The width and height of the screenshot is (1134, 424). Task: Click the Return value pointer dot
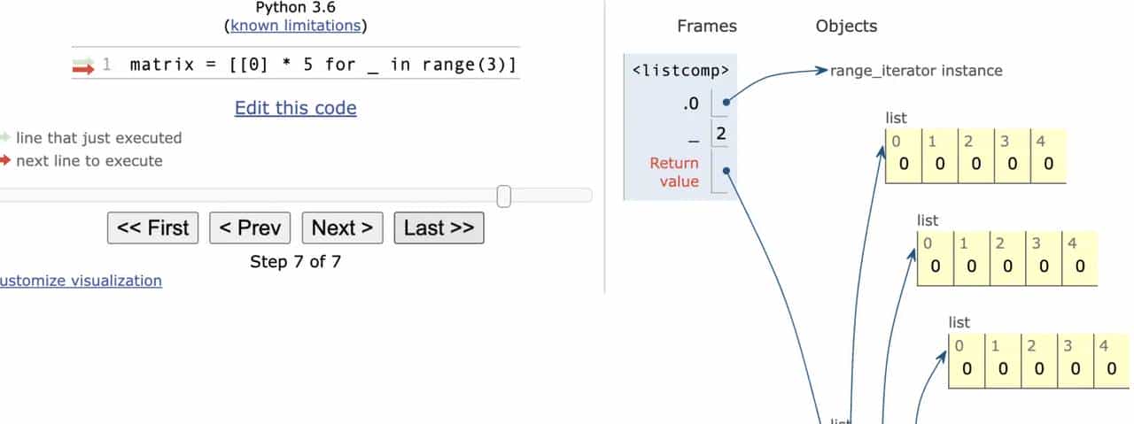click(x=726, y=172)
